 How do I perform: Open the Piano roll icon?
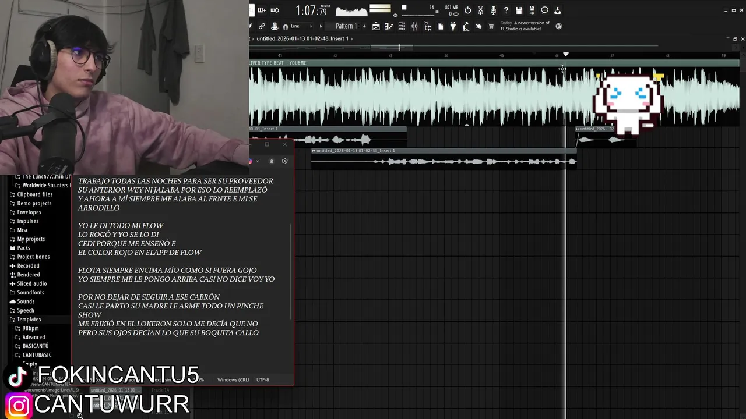(389, 26)
